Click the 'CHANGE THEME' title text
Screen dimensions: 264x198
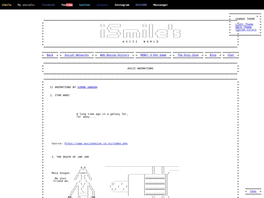(x=245, y=19)
